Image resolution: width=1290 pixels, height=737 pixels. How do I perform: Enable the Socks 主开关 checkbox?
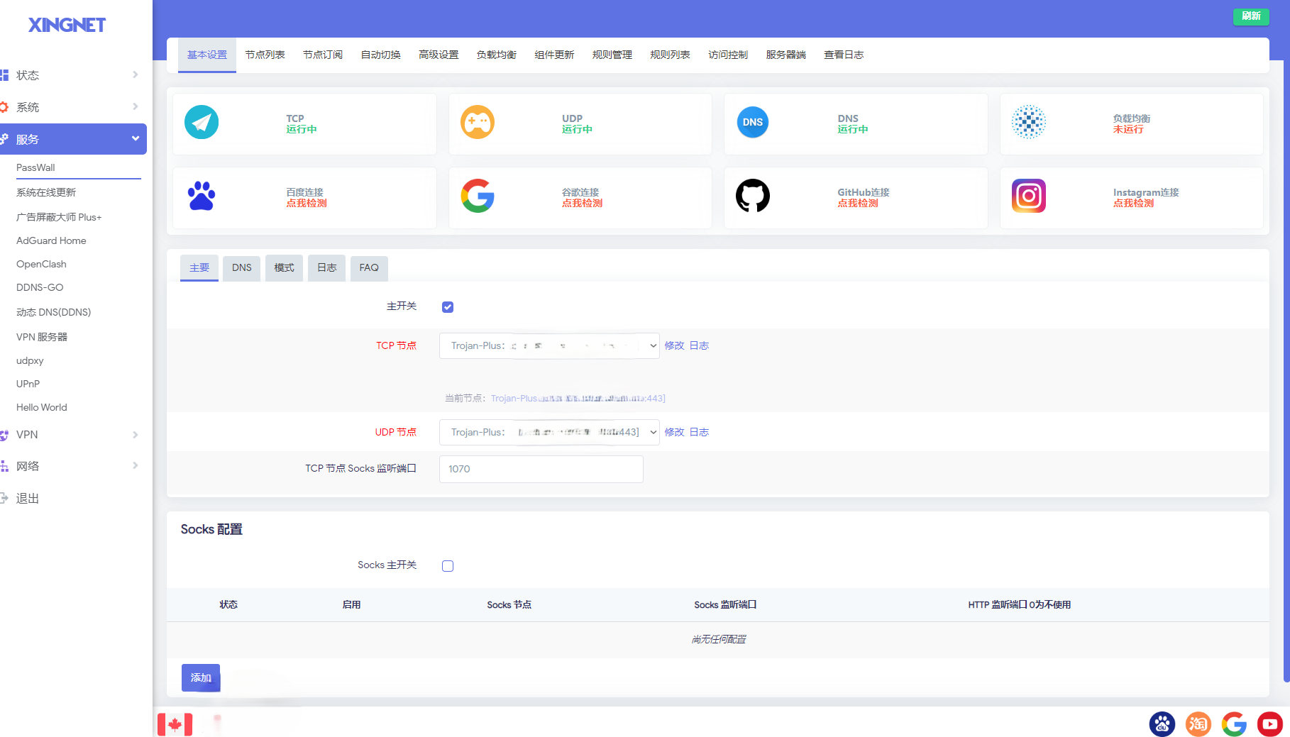coord(448,566)
